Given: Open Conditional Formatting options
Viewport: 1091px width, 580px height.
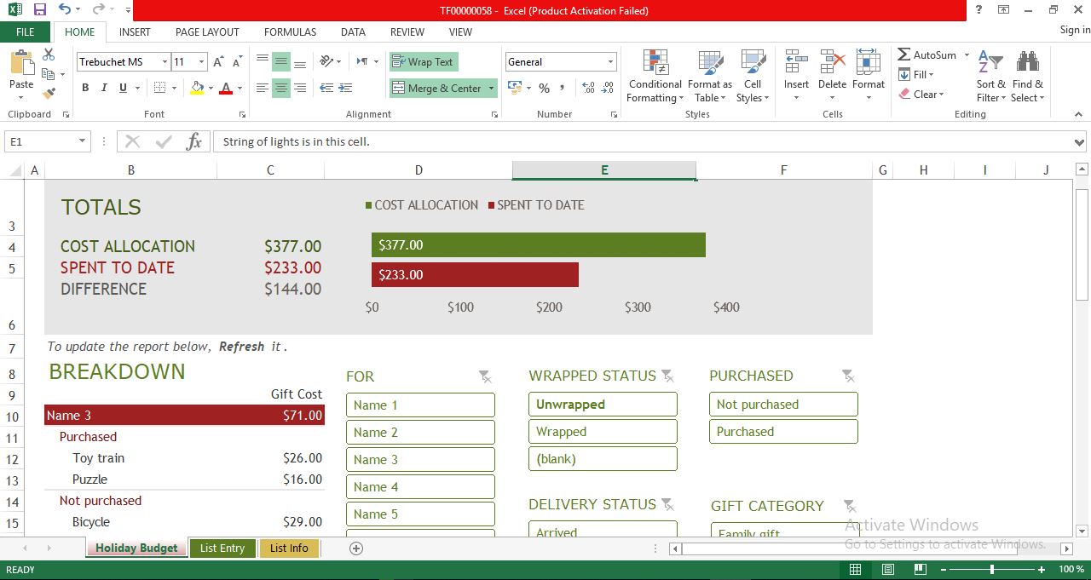Looking at the screenshot, I should tap(655, 77).
